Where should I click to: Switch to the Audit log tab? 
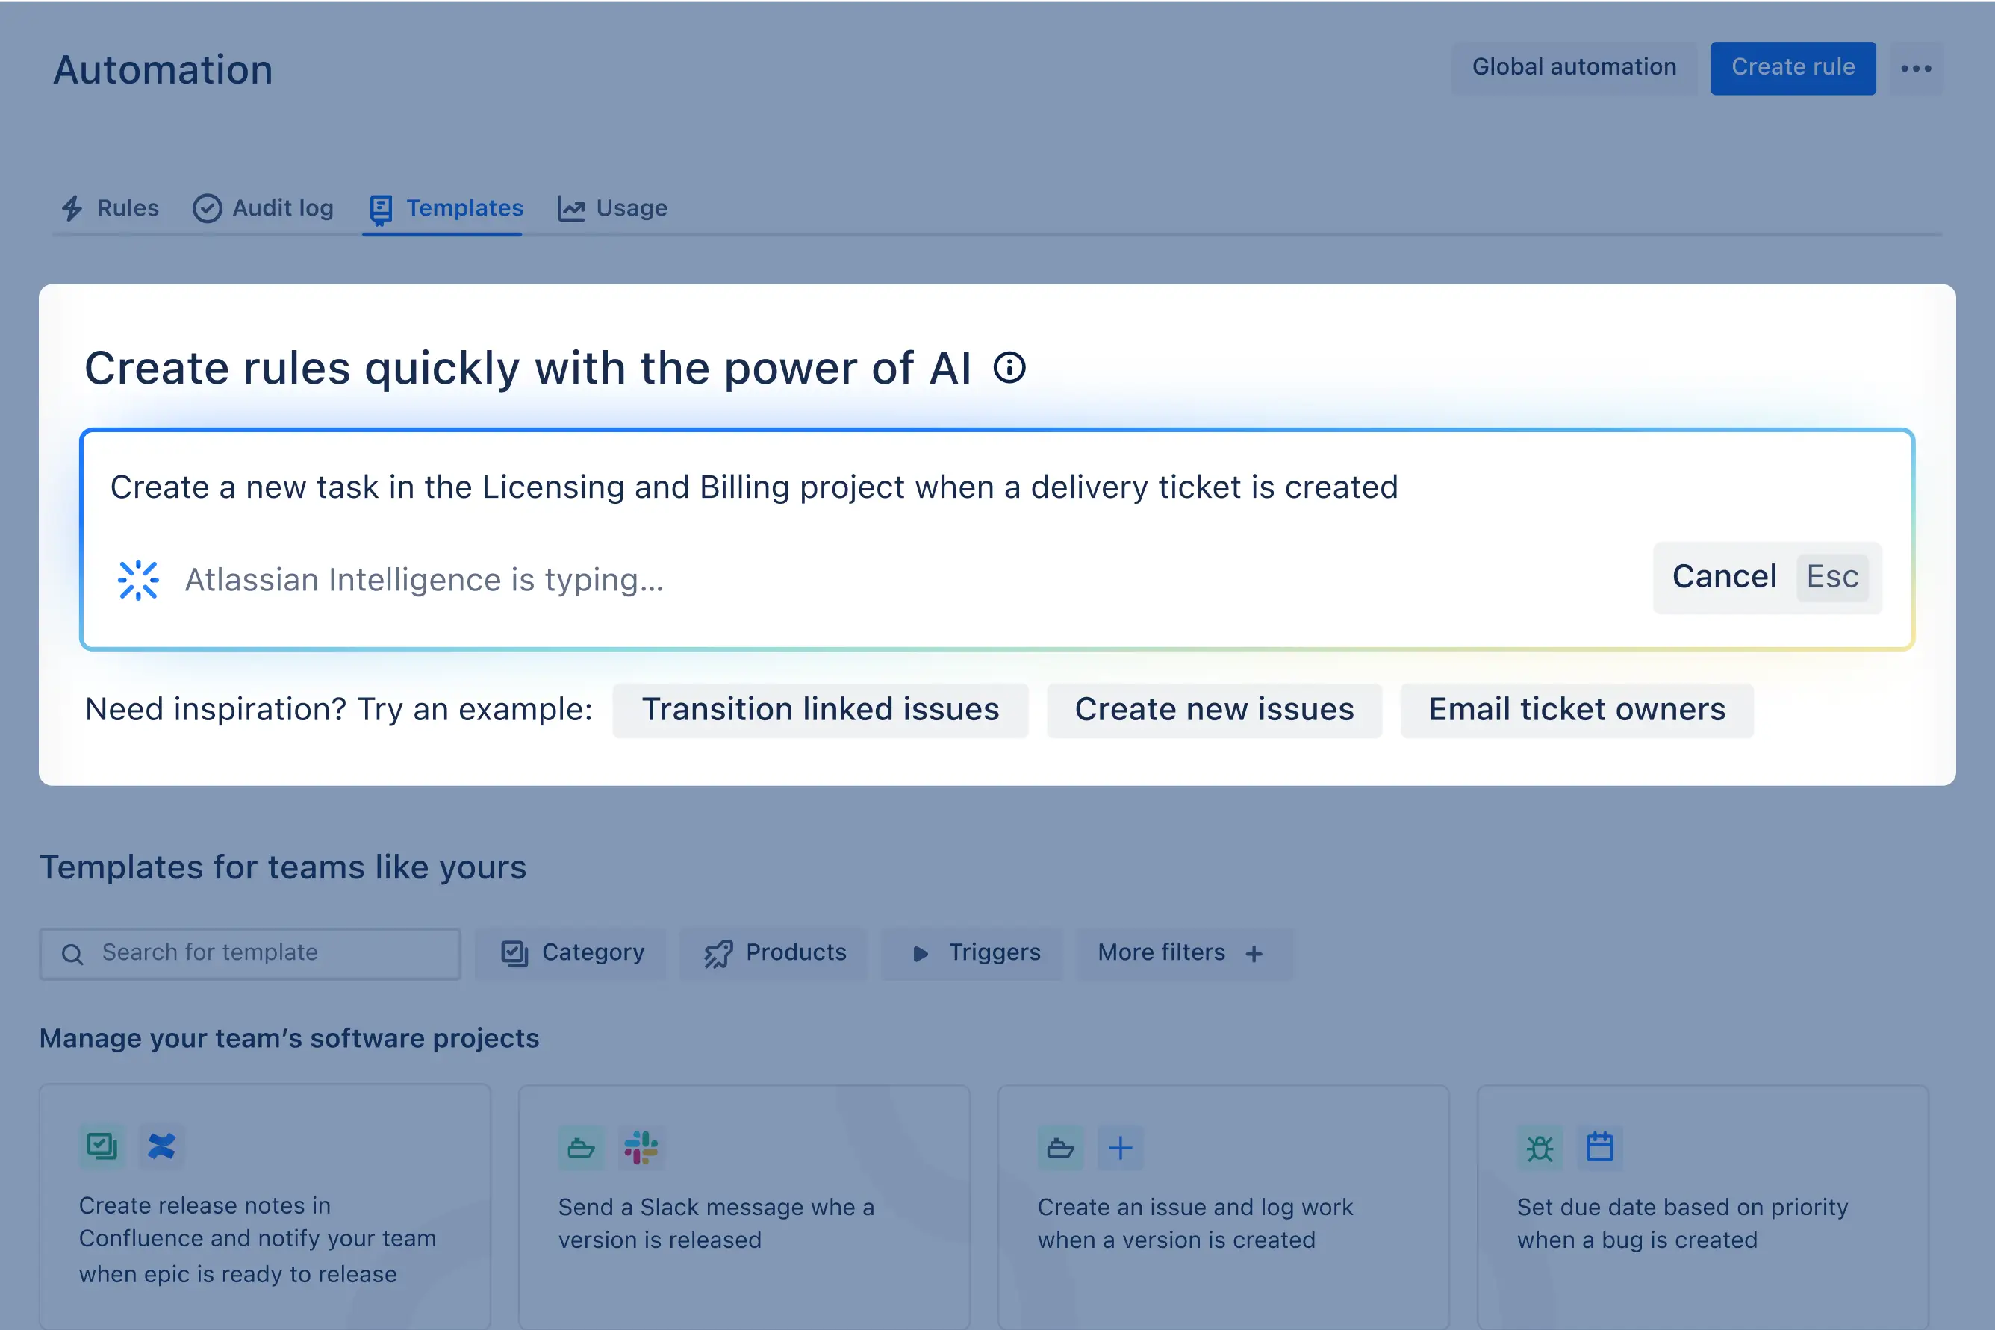pyautogui.click(x=263, y=209)
